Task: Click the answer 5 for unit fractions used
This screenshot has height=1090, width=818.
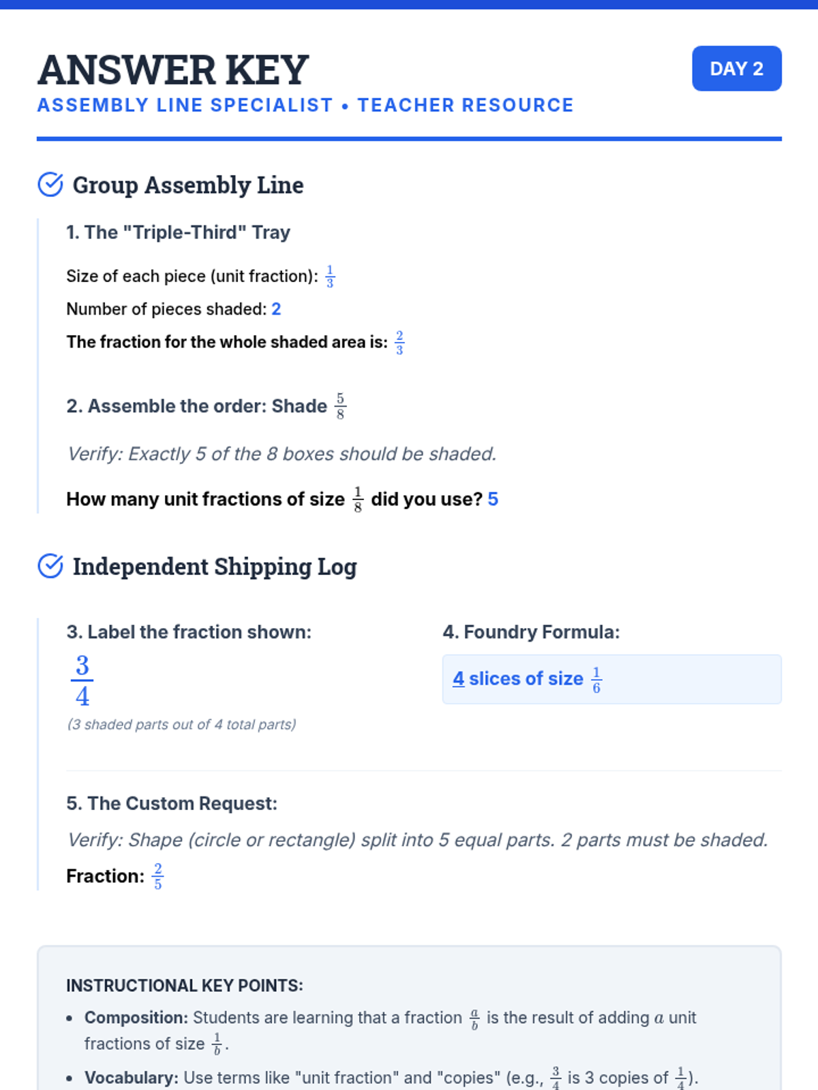Action: pos(493,499)
